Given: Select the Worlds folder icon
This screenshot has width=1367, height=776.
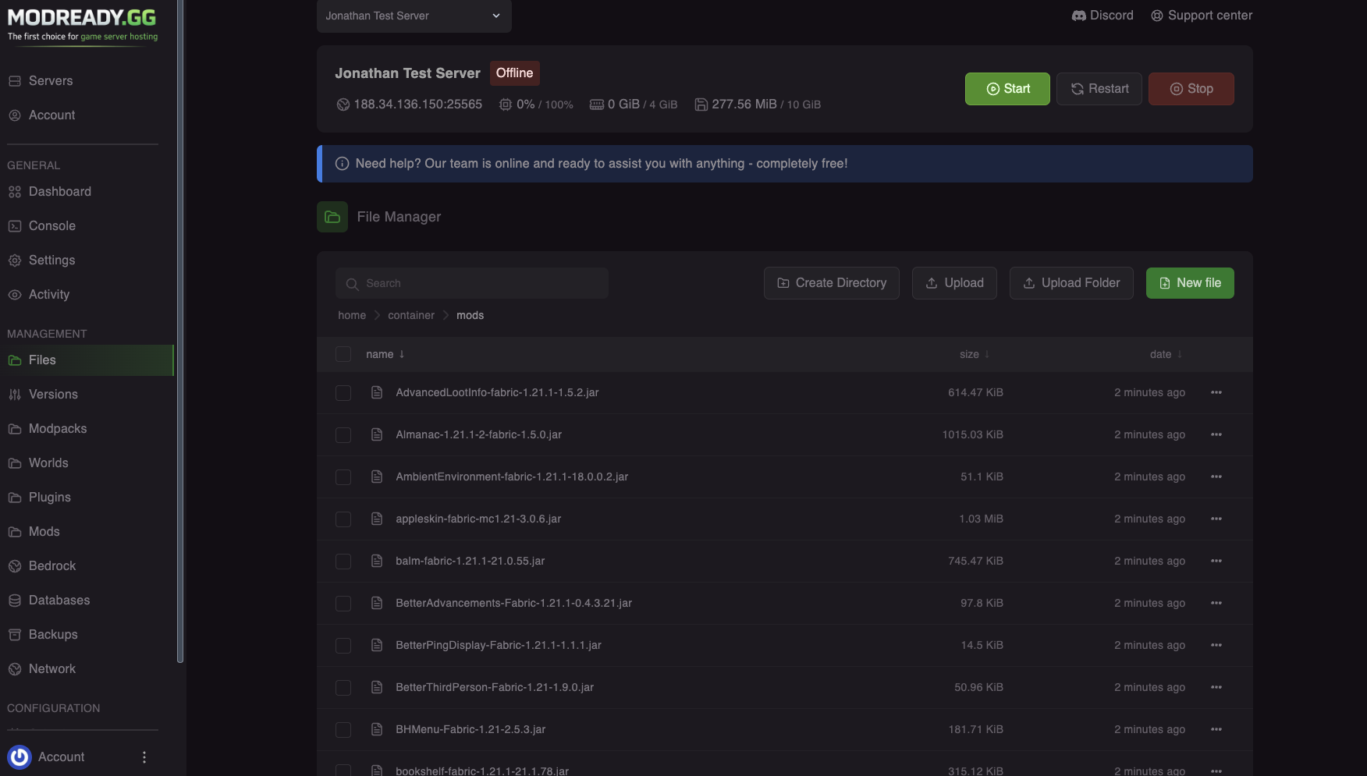Looking at the screenshot, I should click(14, 462).
